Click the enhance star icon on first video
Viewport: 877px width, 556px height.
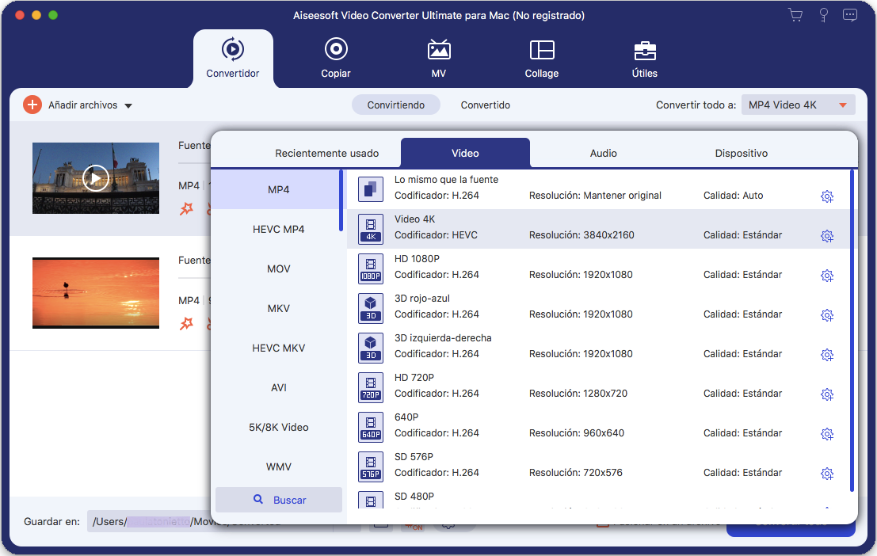[x=186, y=208]
